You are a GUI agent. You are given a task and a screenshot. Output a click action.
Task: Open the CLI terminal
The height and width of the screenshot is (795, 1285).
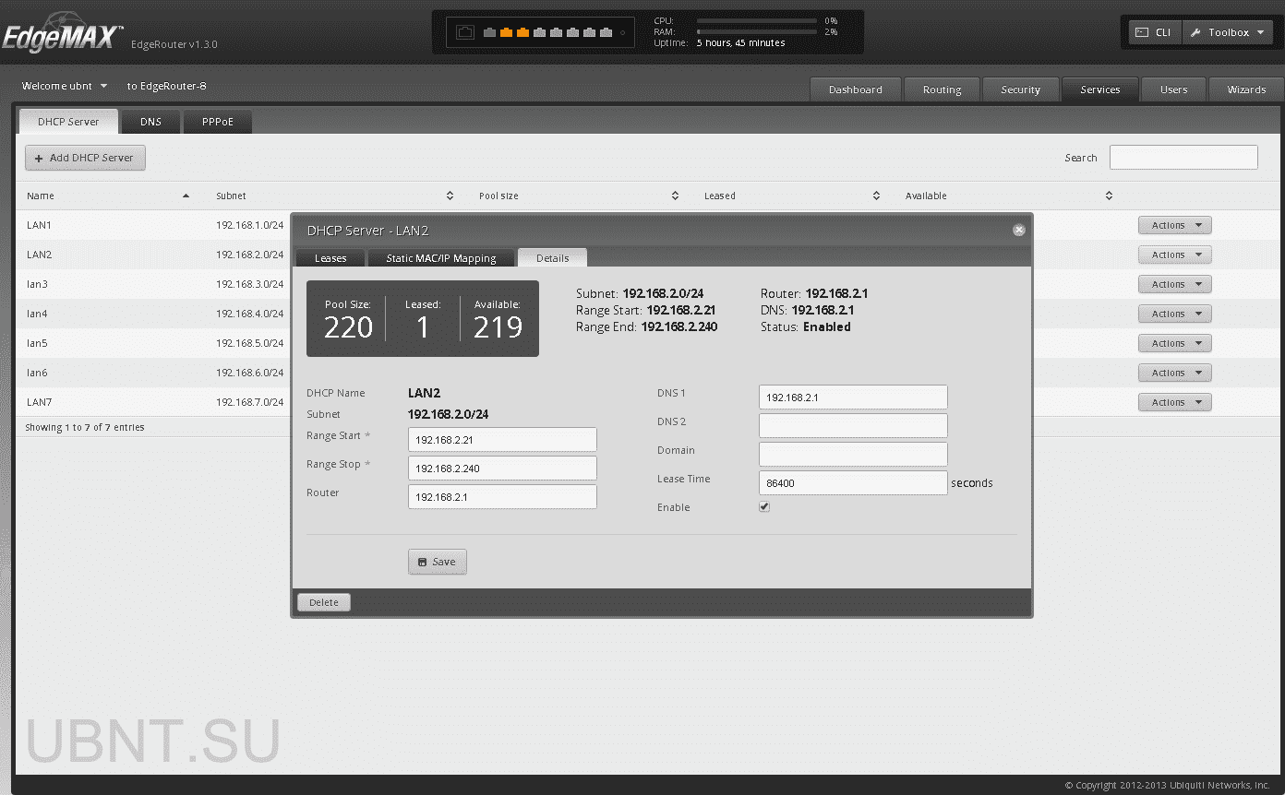tap(1154, 32)
